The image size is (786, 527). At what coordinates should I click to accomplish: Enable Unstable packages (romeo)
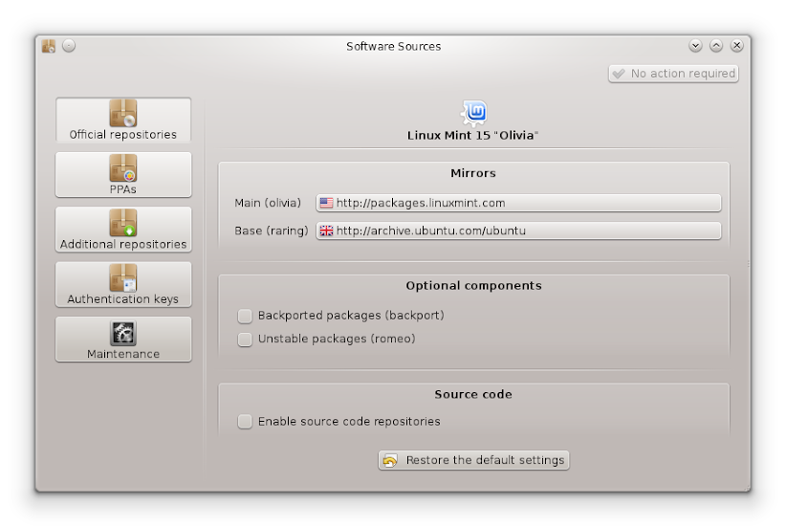[x=245, y=340]
